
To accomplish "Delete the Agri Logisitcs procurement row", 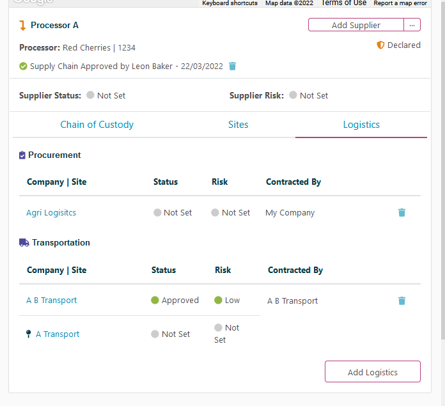I will [402, 213].
